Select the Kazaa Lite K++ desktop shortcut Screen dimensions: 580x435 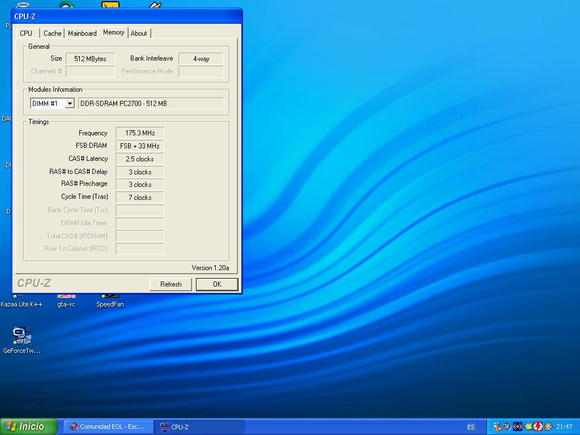click(22, 304)
